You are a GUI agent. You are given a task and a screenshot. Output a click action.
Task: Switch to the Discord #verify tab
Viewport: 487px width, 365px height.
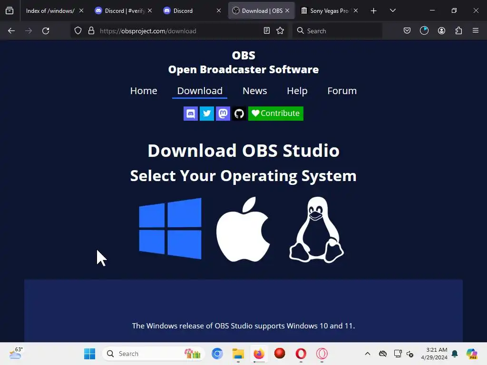(124, 11)
